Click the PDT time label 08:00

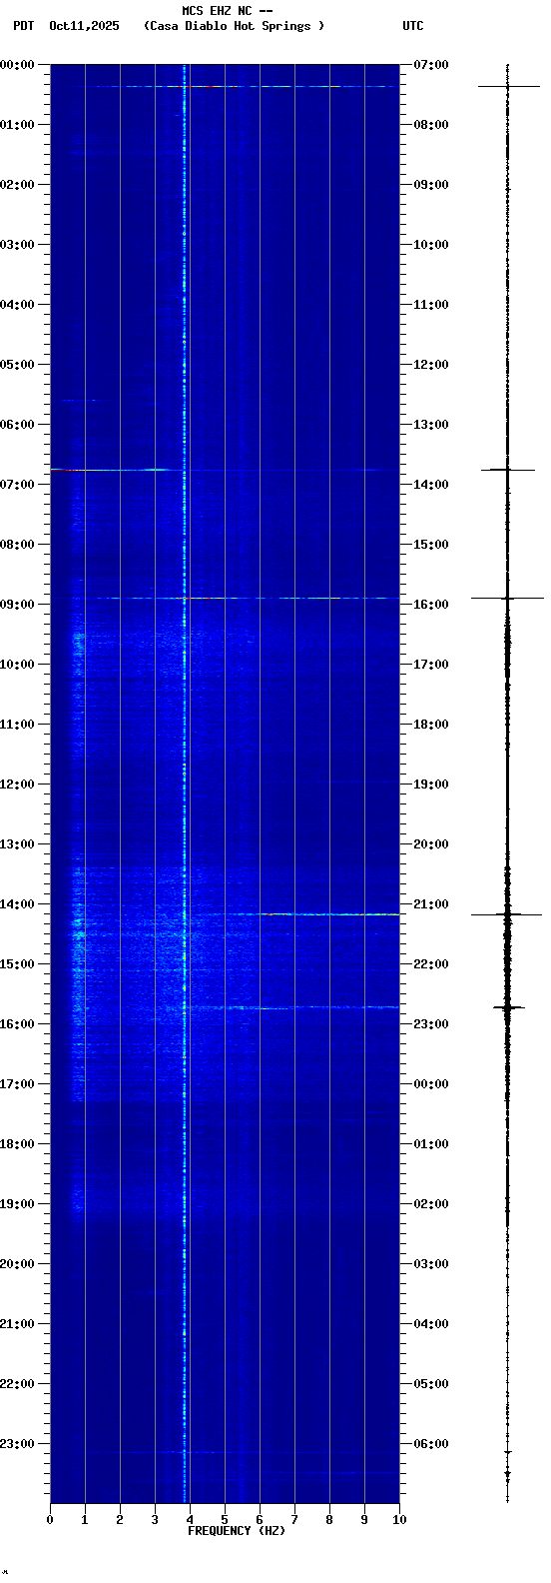click(18, 545)
